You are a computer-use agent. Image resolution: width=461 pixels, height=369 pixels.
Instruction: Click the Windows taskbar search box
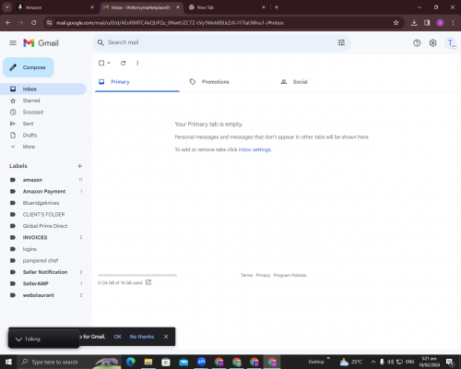pyautogui.click(x=69, y=362)
